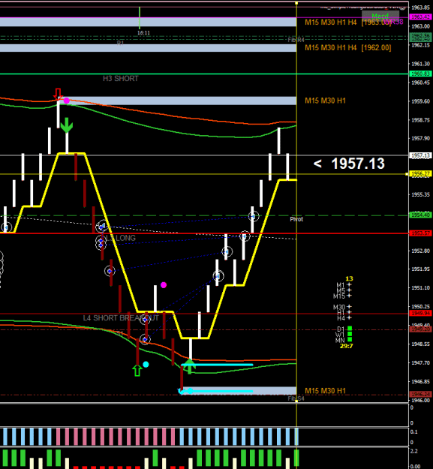The image size is (433, 469).
Task: Click the green square beside W1
Action: click(x=350, y=334)
